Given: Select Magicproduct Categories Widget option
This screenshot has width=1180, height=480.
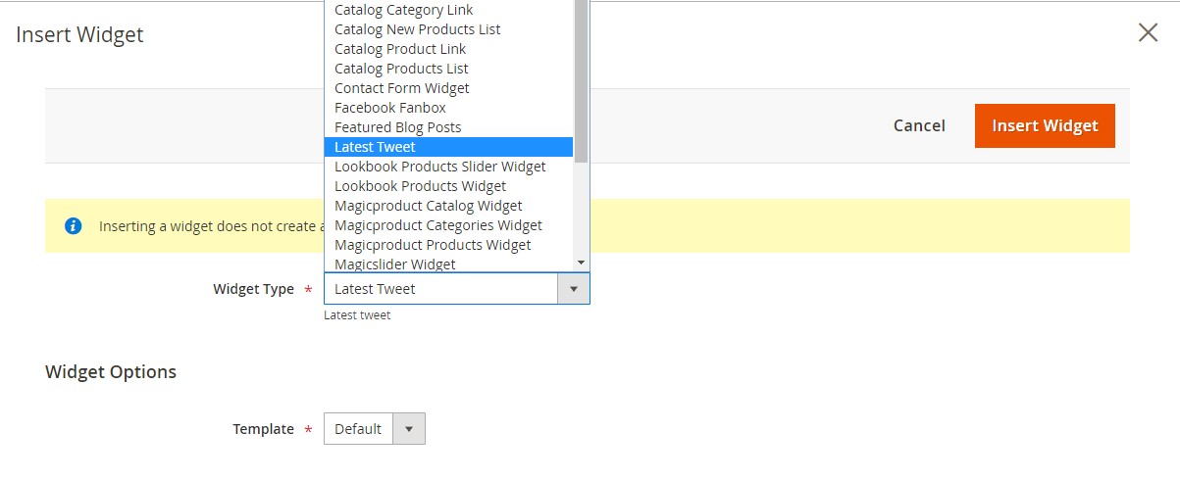Looking at the screenshot, I should [437, 225].
